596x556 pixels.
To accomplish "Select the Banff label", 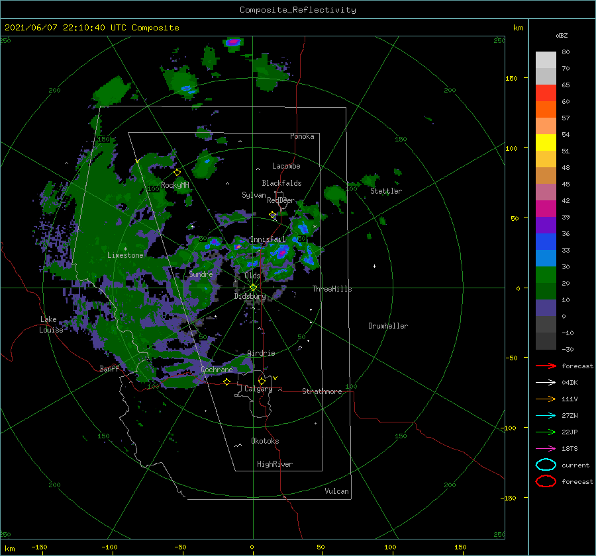I will tap(109, 368).
